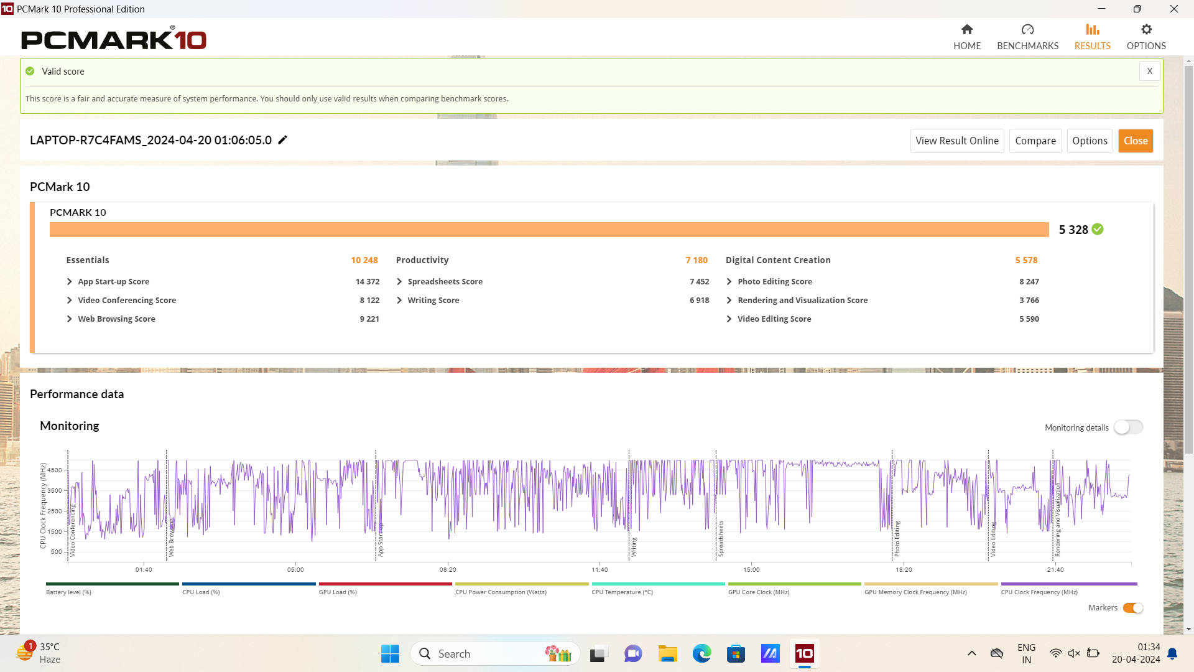This screenshot has width=1194, height=672.
Task: Click the green valid score checkmark beside 5 328
Action: pos(1098,229)
